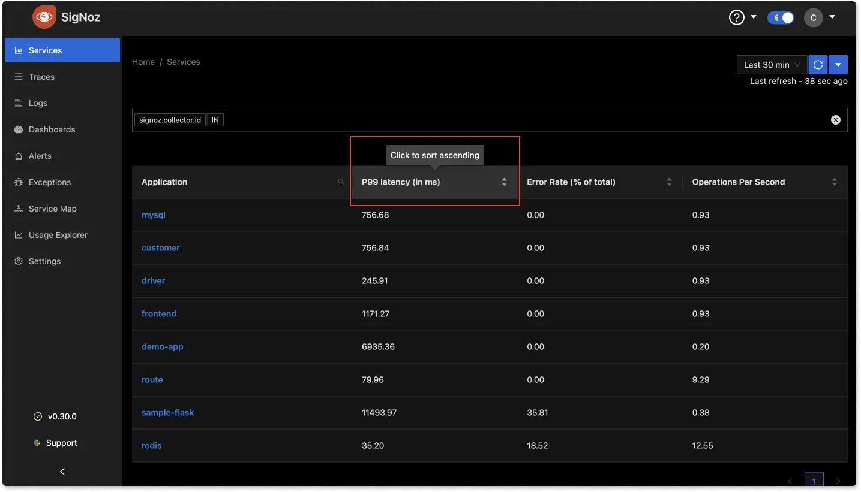
Task: Open the Slack Support link
Action: tap(55, 443)
